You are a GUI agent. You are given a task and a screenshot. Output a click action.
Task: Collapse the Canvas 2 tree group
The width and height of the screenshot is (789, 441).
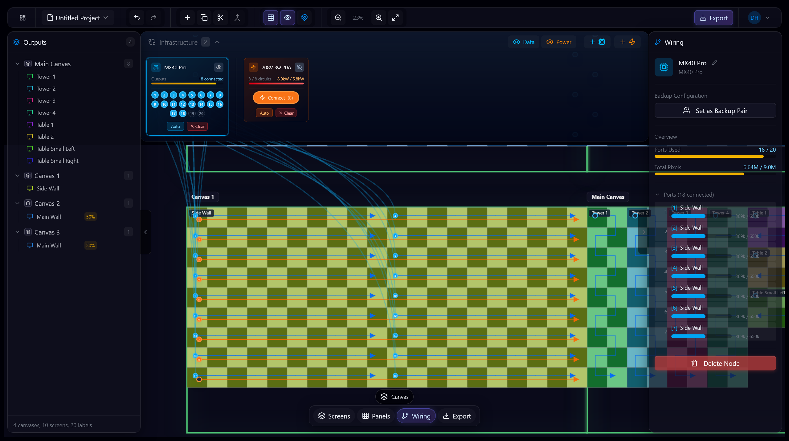17,203
